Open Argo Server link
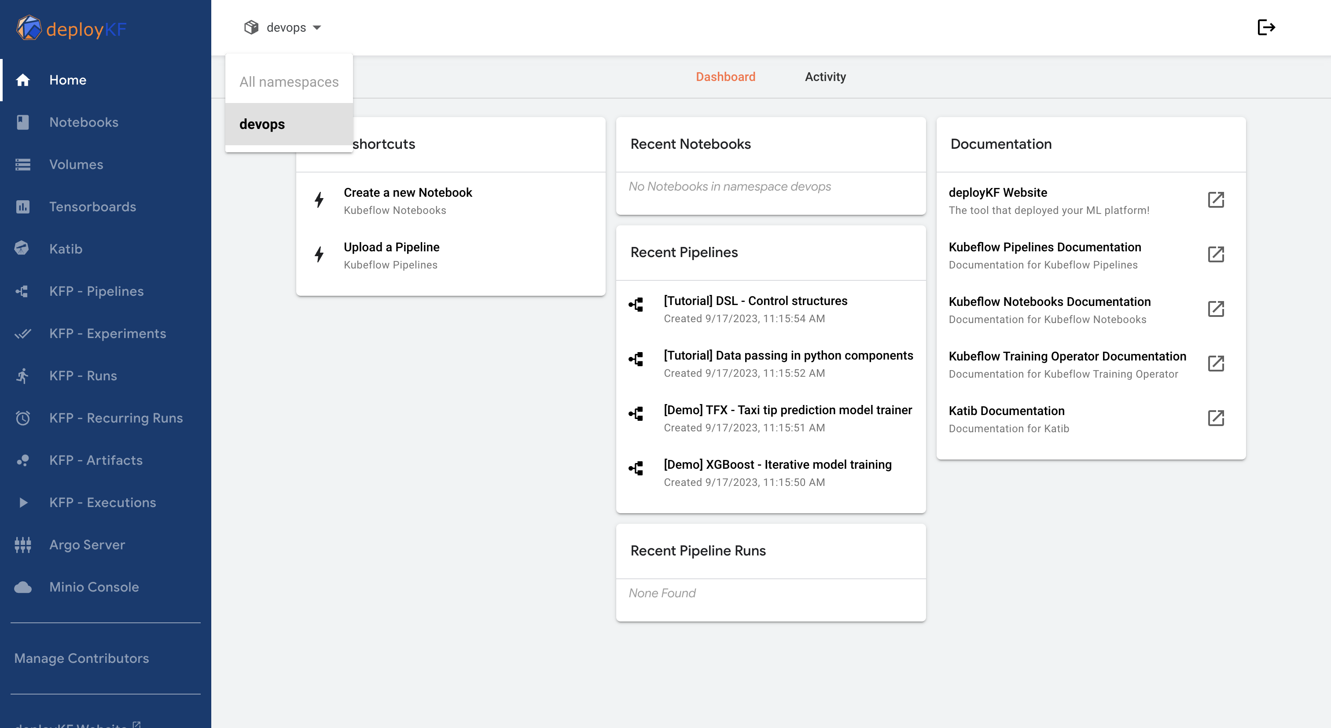Viewport: 1331px width, 728px height. click(105, 544)
